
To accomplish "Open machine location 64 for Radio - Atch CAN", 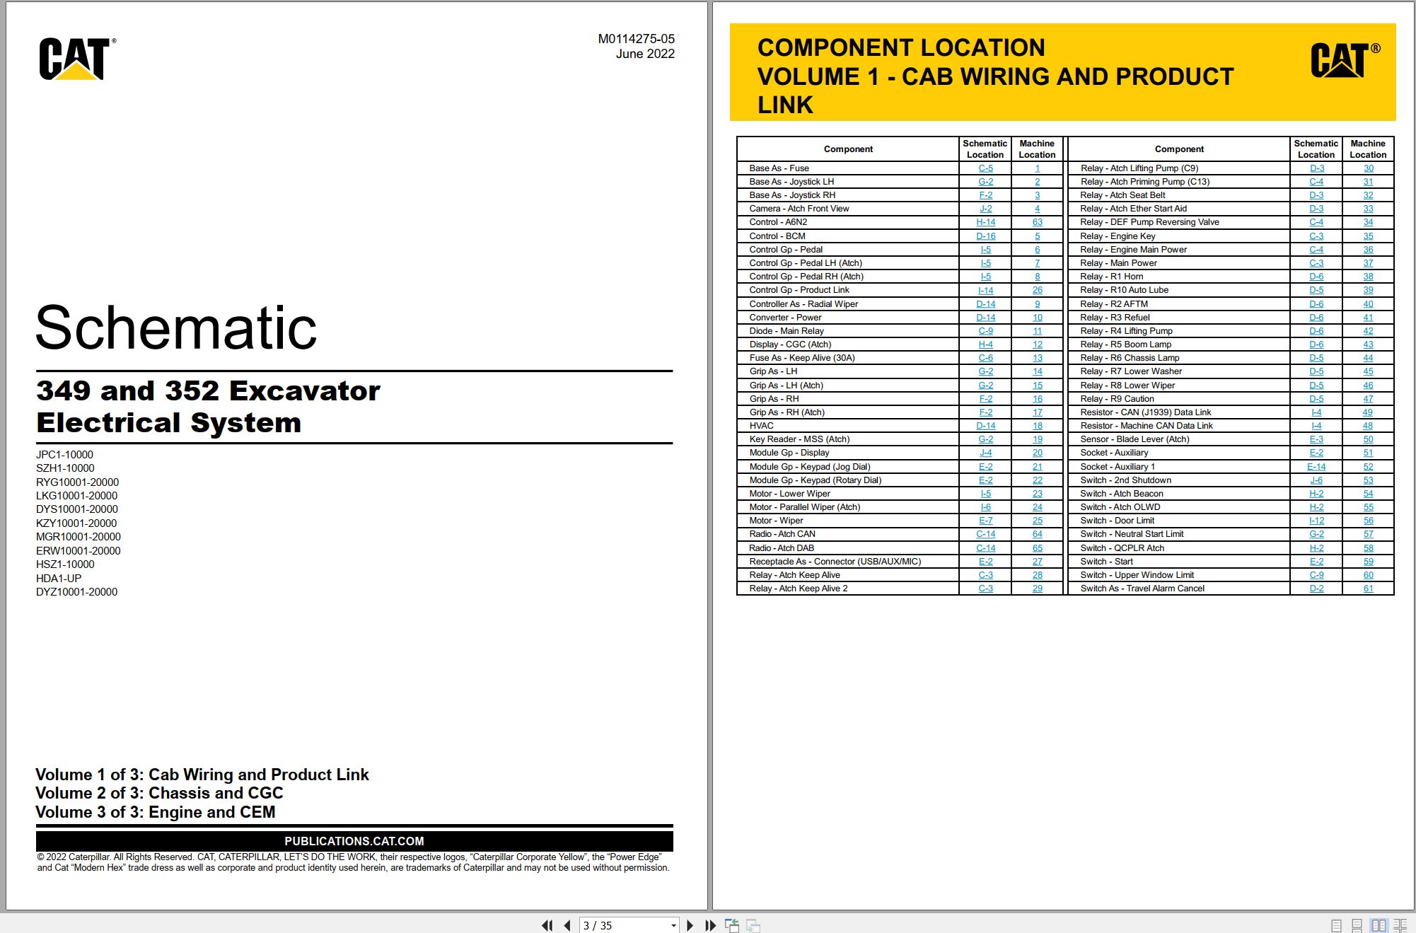I will [1037, 534].
